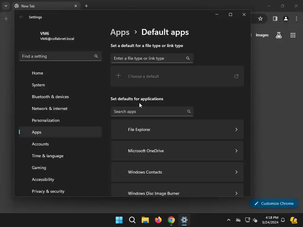Click the Search apps field

point(152,111)
